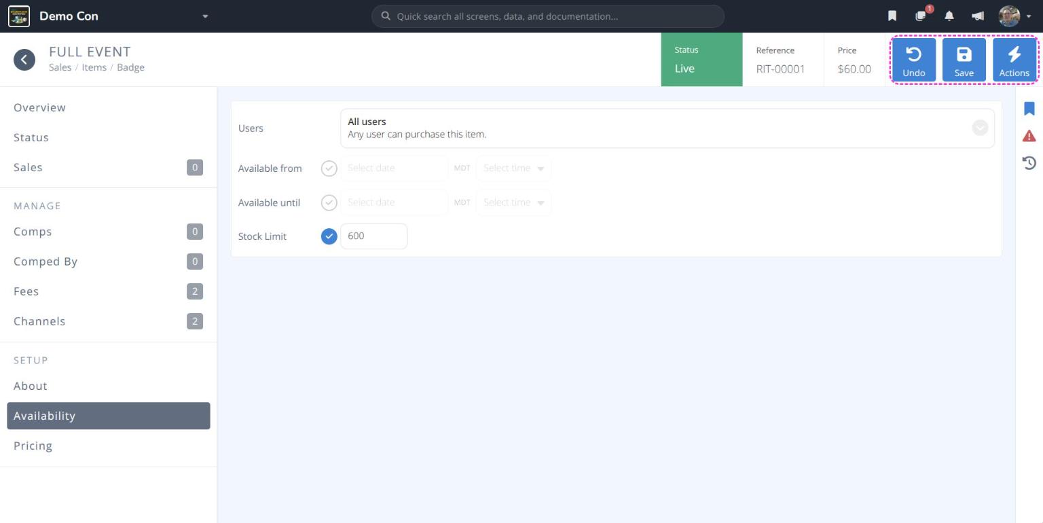Open the Users All users dropdown
Screen dimensions: 1043x523
(x=667, y=128)
